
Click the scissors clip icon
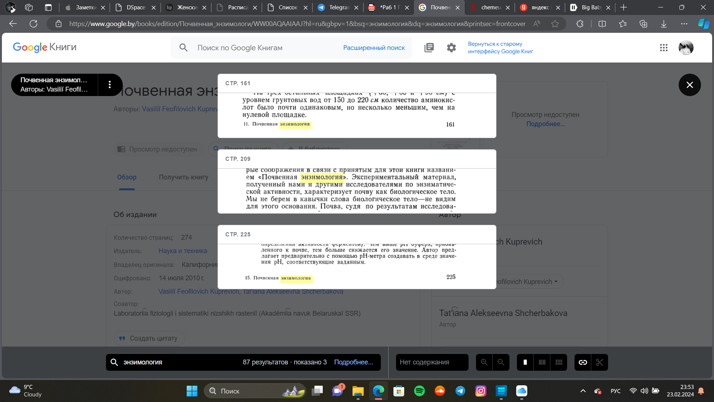(599, 362)
